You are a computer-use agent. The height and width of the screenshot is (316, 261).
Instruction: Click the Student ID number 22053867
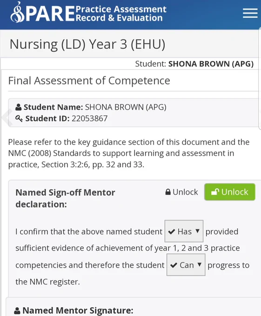tap(89, 118)
